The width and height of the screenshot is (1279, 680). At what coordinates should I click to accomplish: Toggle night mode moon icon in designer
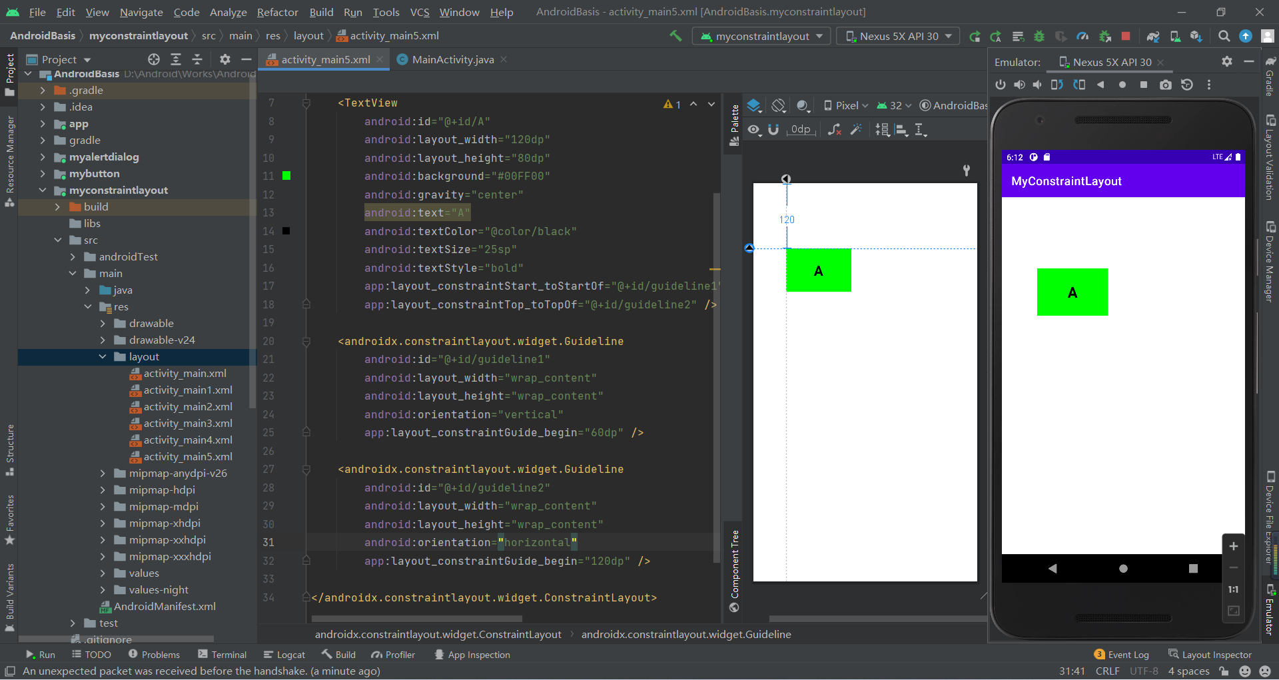803,105
